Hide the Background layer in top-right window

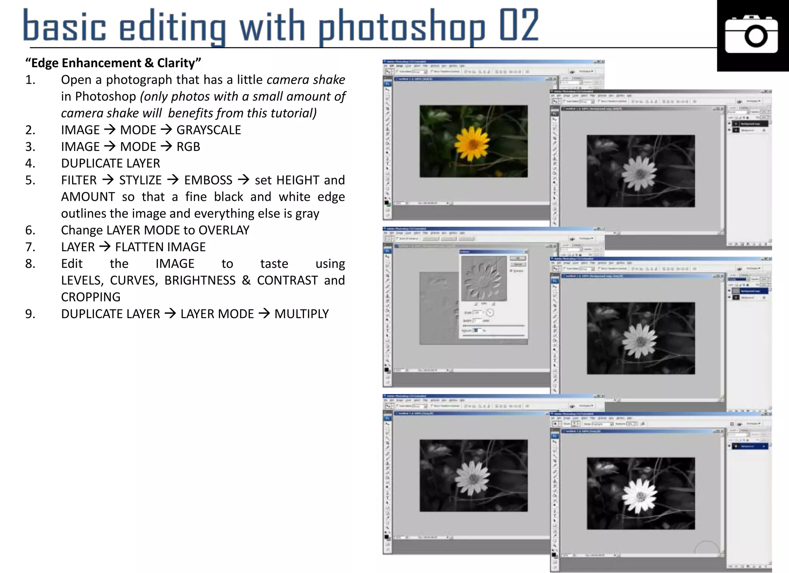[729, 130]
